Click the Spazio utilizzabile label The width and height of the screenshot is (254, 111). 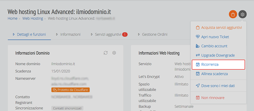click(x=147, y=87)
